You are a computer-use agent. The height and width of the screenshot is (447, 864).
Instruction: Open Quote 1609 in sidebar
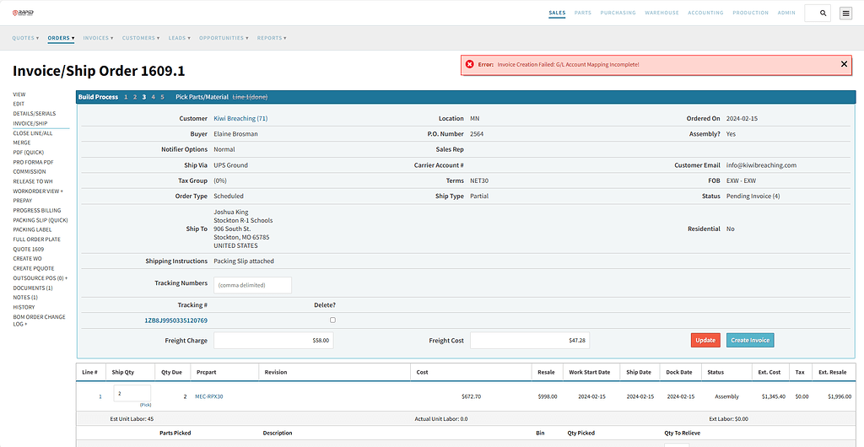point(28,250)
